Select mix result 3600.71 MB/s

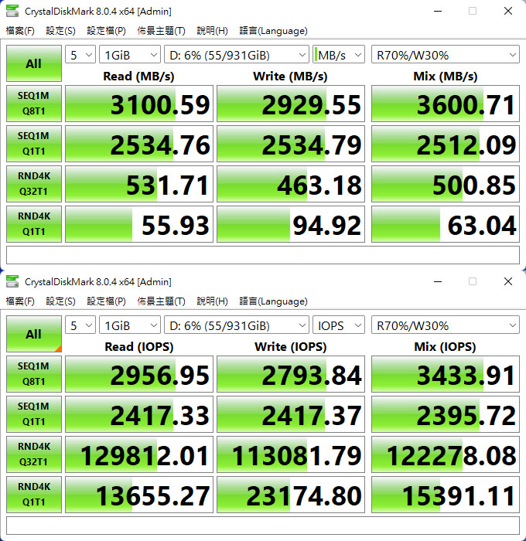click(446, 104)
